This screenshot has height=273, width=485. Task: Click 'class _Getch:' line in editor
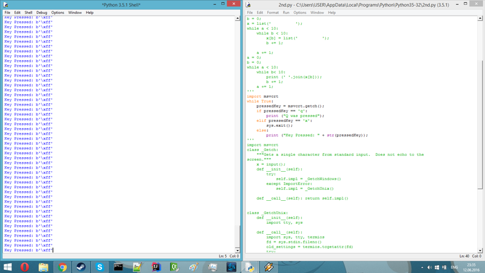[263, 150]
